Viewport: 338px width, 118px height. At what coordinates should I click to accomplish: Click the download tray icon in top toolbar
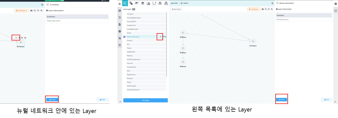(166, 3)
